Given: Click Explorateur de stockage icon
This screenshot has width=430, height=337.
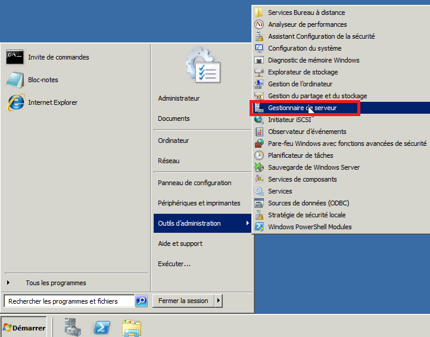Looking at the screenshot, I should [259, 72].
